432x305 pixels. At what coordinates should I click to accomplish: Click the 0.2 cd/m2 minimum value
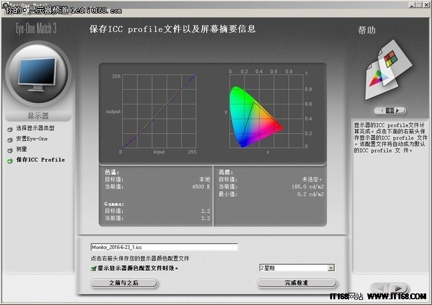pos(311,194)
